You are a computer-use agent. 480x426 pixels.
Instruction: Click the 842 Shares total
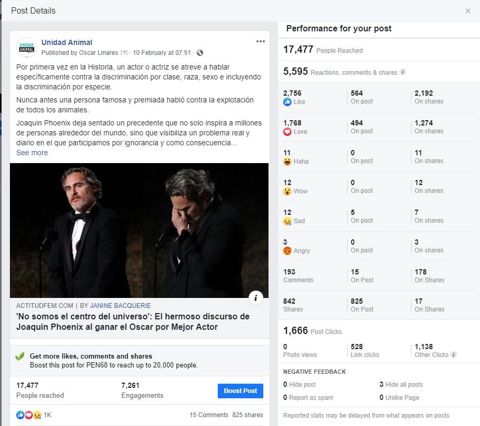[293, 305]
